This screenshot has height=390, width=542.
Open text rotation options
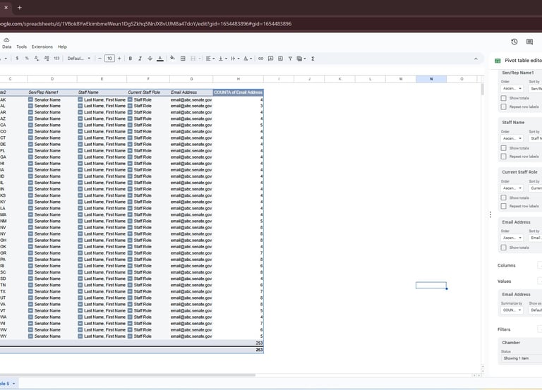click(x=248, y=59)
